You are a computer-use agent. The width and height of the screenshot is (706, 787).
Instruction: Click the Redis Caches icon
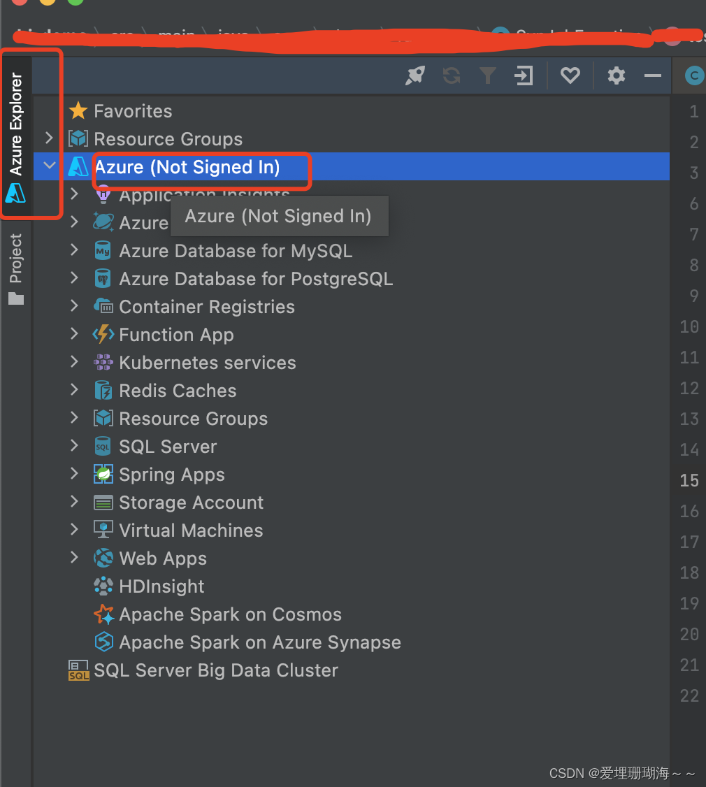103,390
